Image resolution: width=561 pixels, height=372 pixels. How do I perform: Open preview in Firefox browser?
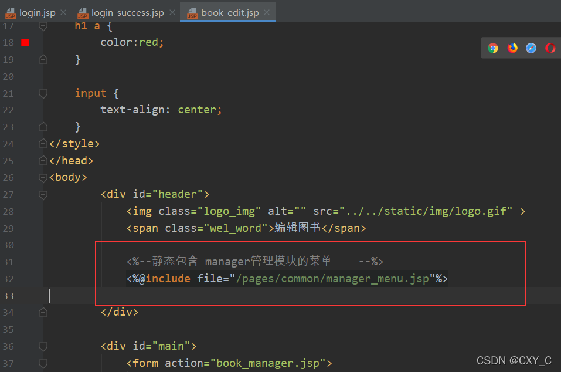click(x=512, y=48)
